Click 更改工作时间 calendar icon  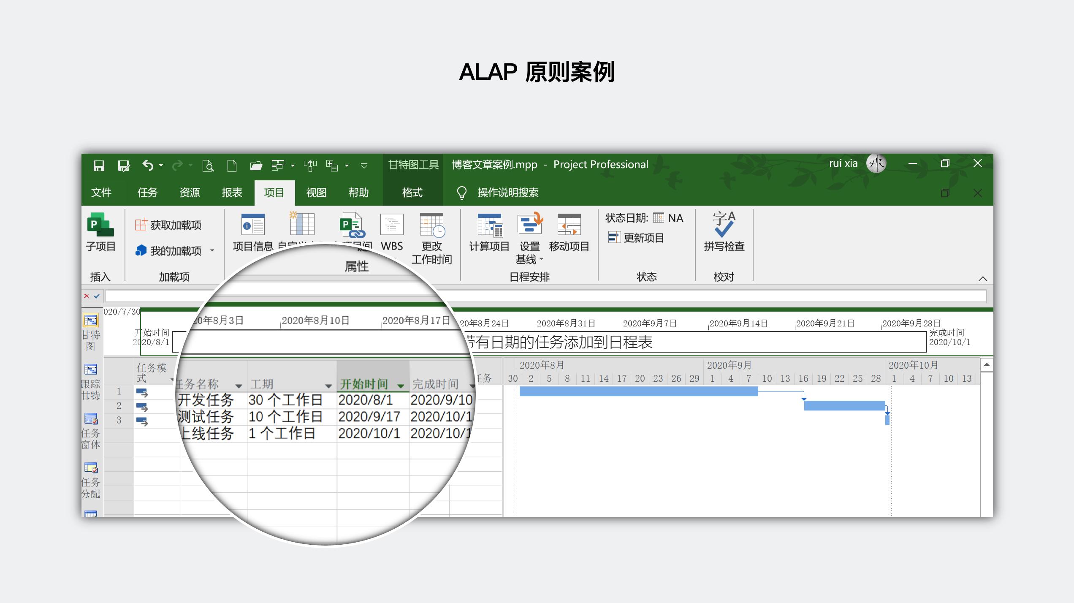(x=432, y=238)
